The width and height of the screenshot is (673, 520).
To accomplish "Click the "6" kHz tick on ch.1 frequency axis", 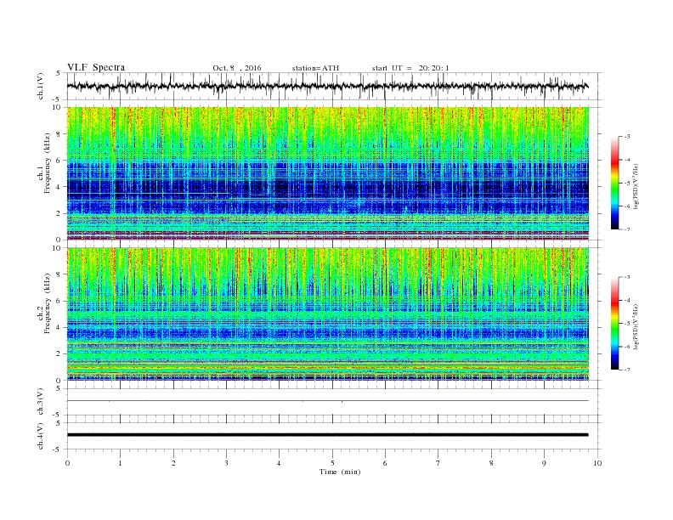I will click(59, 161).
